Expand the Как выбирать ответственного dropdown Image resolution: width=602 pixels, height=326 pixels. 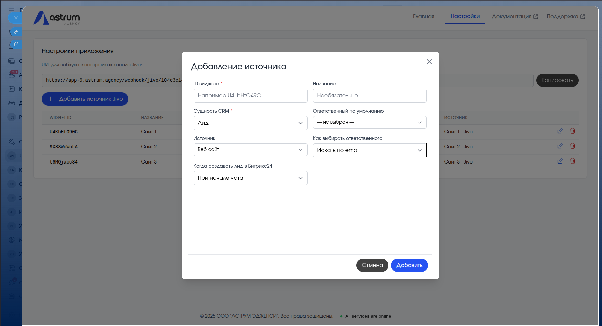coord(369,150)
